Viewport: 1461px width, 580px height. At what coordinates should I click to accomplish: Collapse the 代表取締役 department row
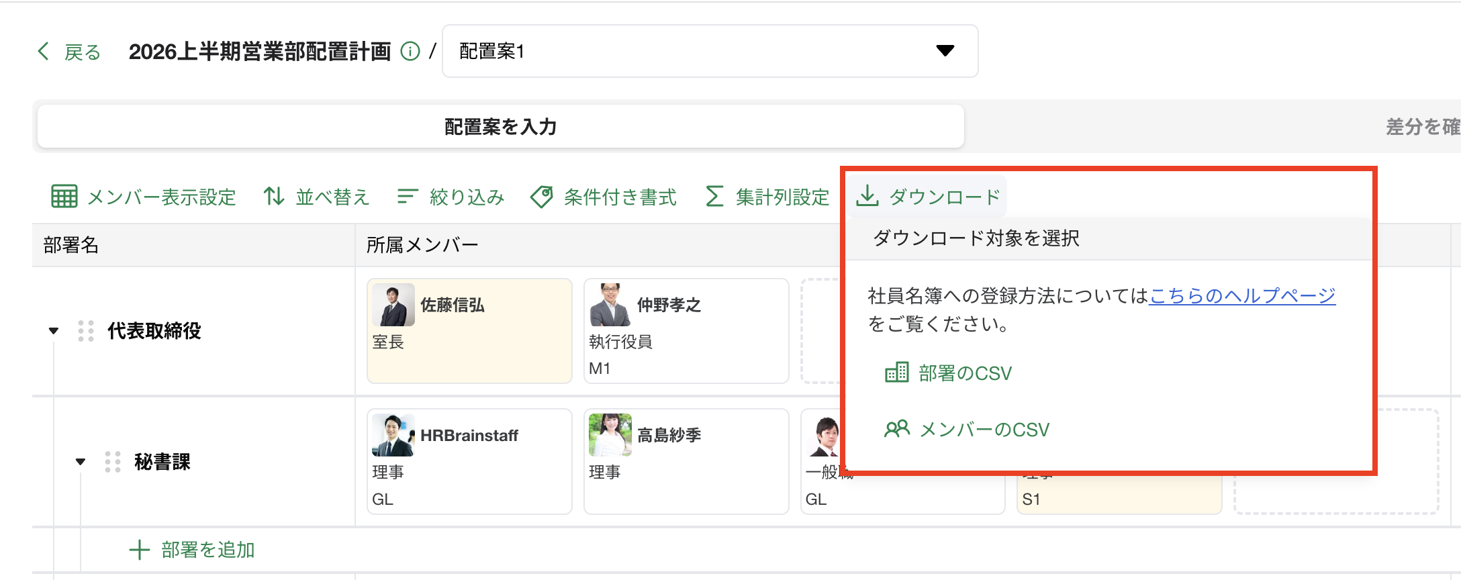(x=54, y=331)
